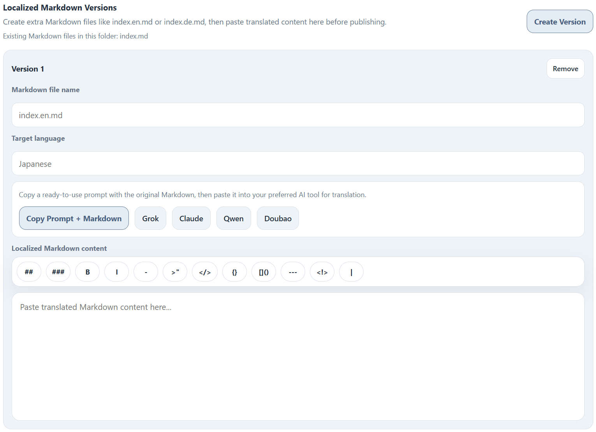Insert a table pipe with | button

click(x=351, y=272)
